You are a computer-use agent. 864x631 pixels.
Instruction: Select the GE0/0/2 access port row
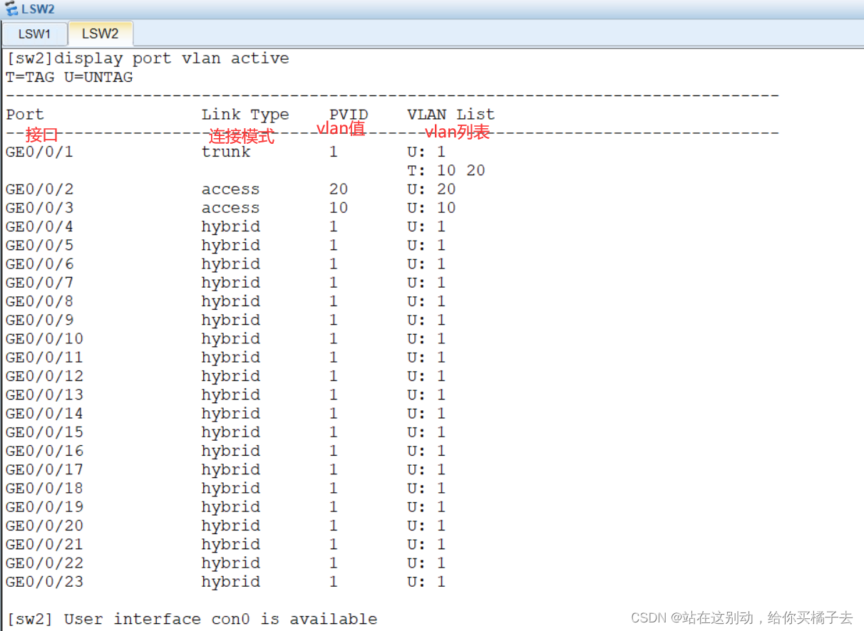point(214,189)
